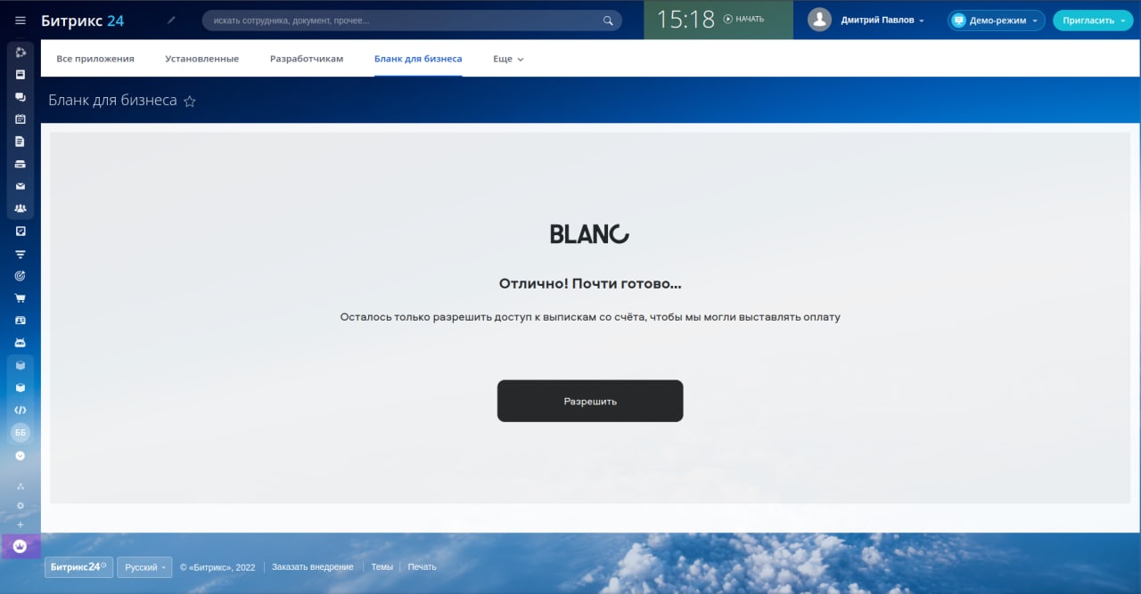The image size is (1141, 594).
Task: Open the hamburger main menu
Action: click(x=21, y=20)
